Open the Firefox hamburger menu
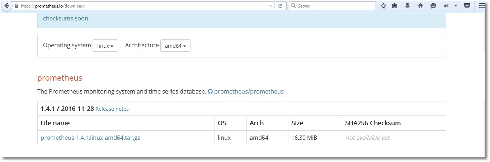490x162 pixels. [482, 6]
